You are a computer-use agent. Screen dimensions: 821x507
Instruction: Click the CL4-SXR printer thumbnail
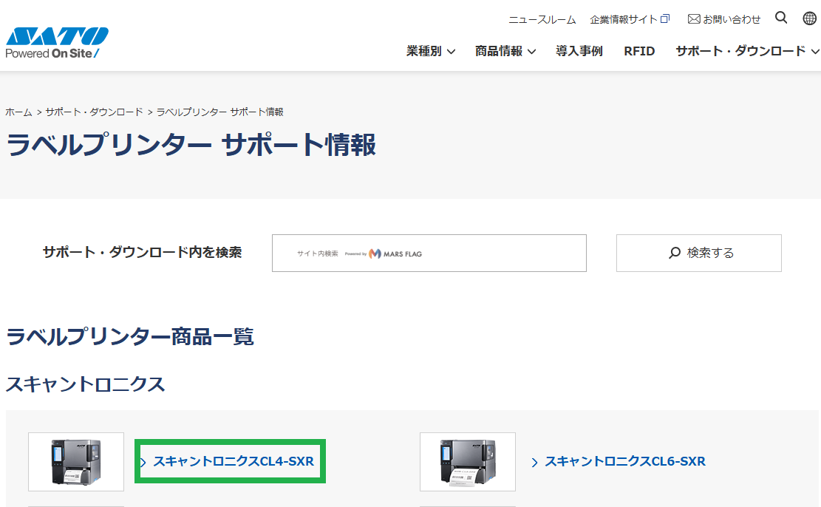76,461
